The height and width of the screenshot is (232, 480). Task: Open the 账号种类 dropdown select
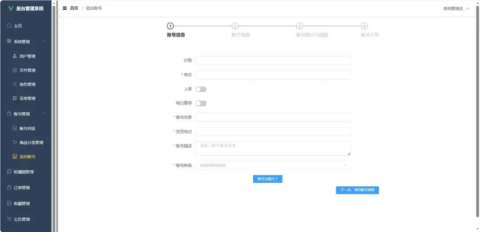click(x=273, y=165)
